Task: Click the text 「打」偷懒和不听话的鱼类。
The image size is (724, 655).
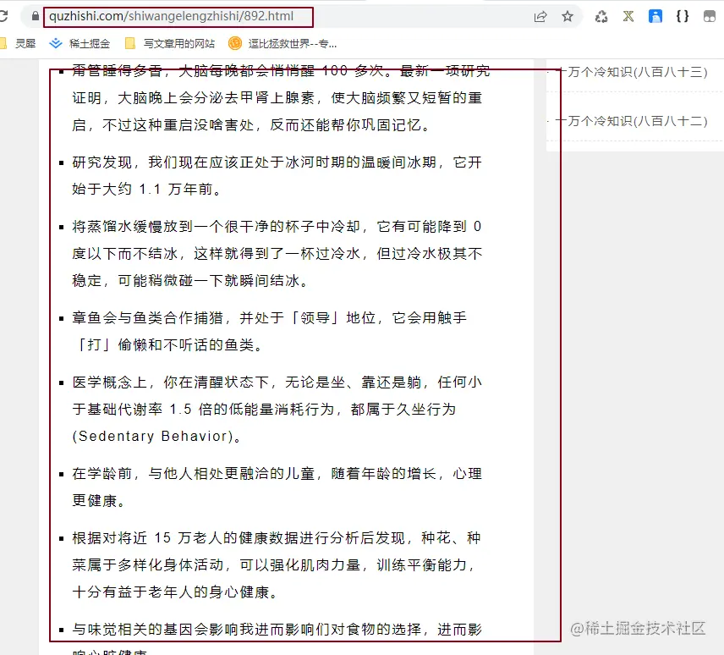Action: click(170, 344)
